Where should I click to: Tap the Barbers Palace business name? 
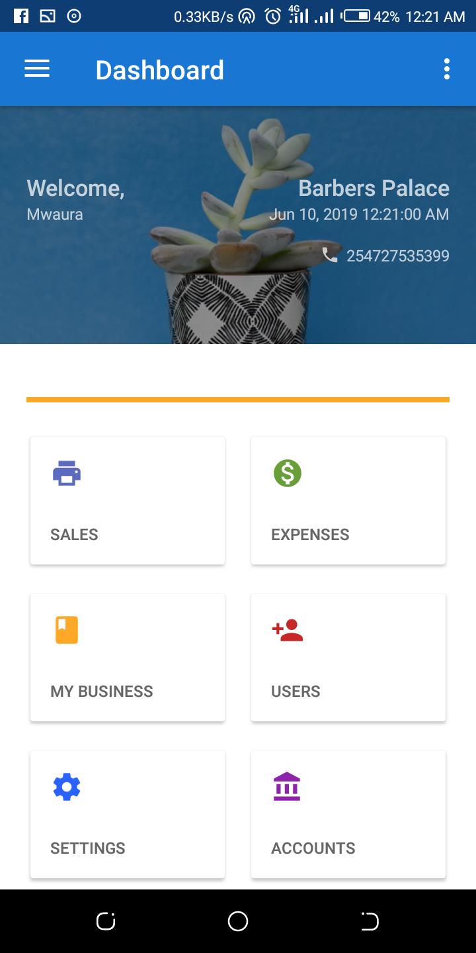tap(374, 188)
